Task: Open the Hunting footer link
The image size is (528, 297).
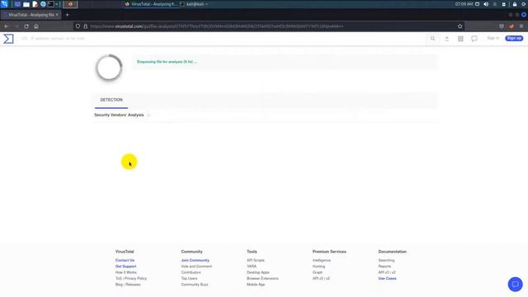Action: pyautogui.click(x=319, y=266)
